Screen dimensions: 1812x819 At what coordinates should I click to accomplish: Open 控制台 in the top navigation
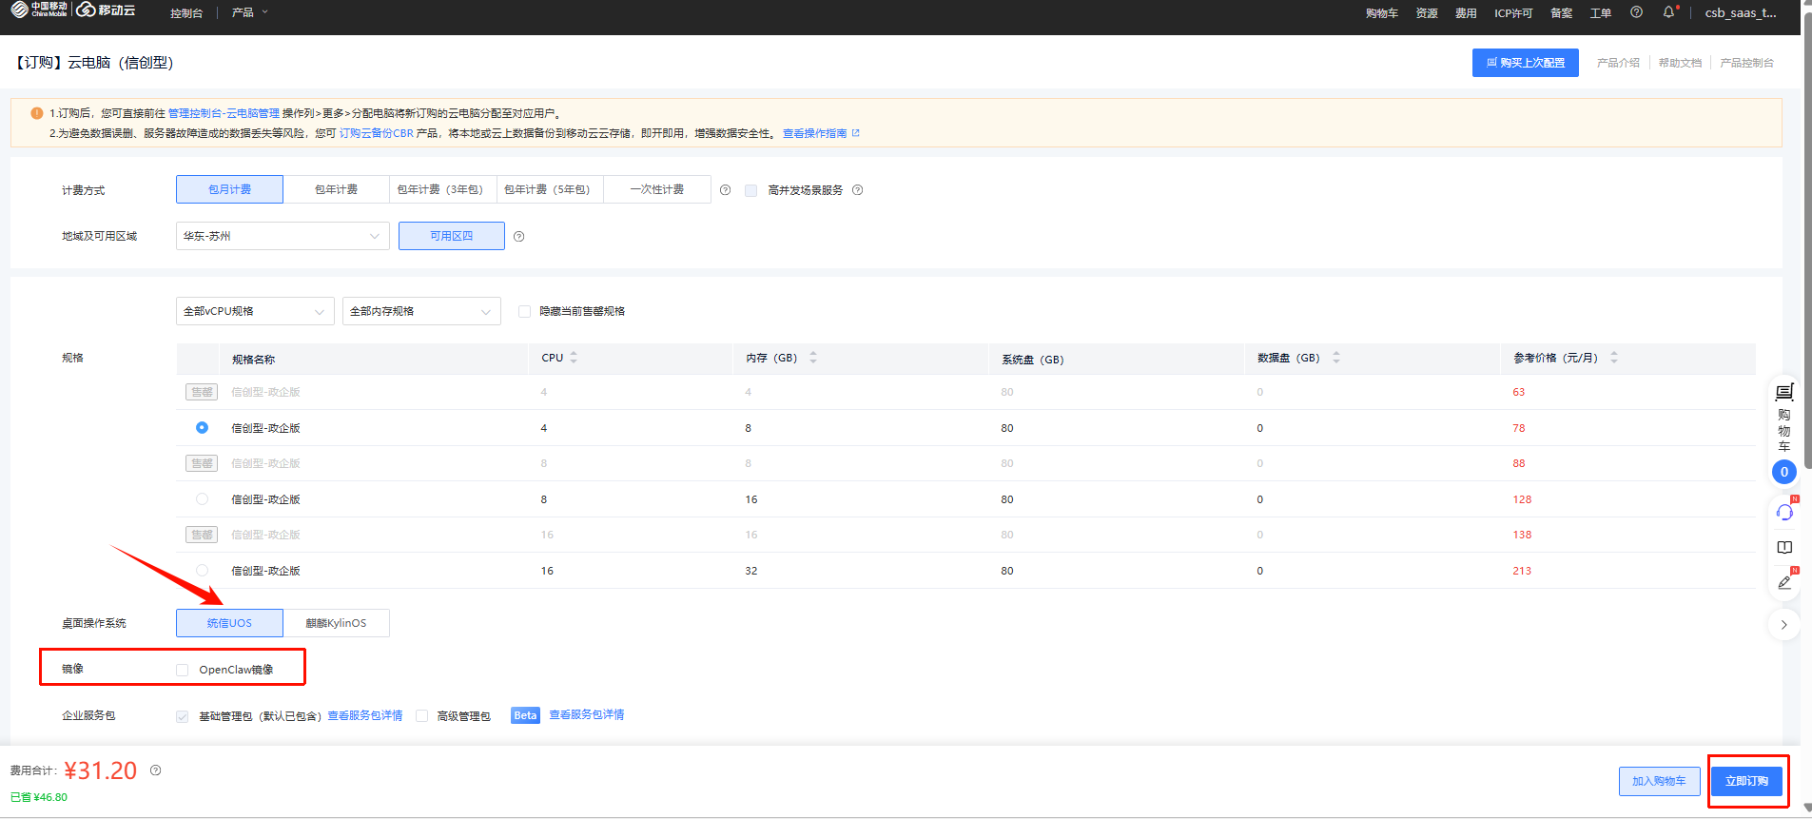(186, 13)
